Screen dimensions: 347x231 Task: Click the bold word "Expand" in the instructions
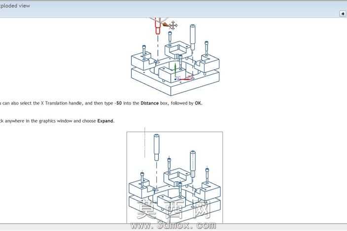pos(105,121)
